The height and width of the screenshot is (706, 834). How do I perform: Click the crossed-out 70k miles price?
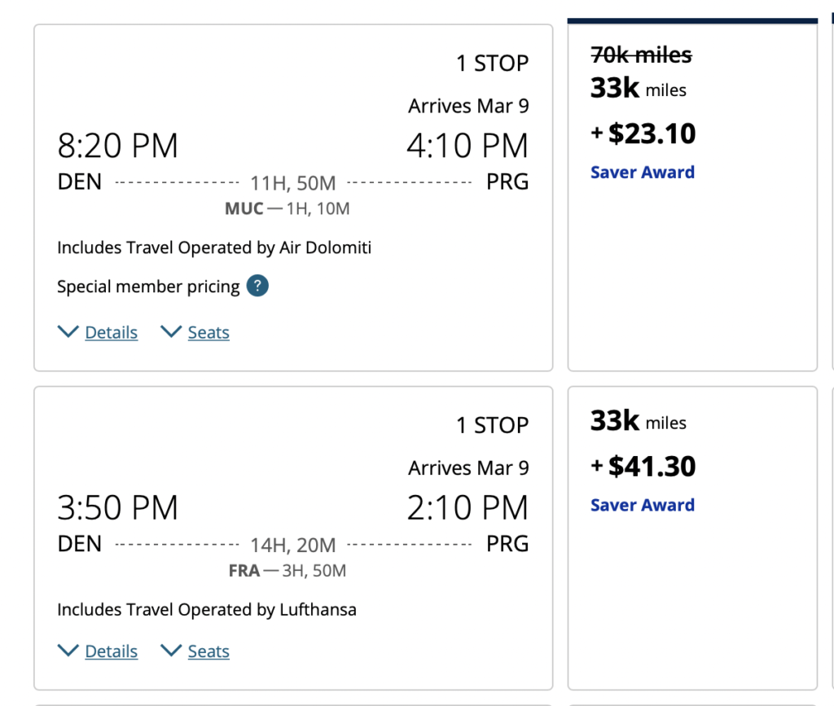[640, 55]
